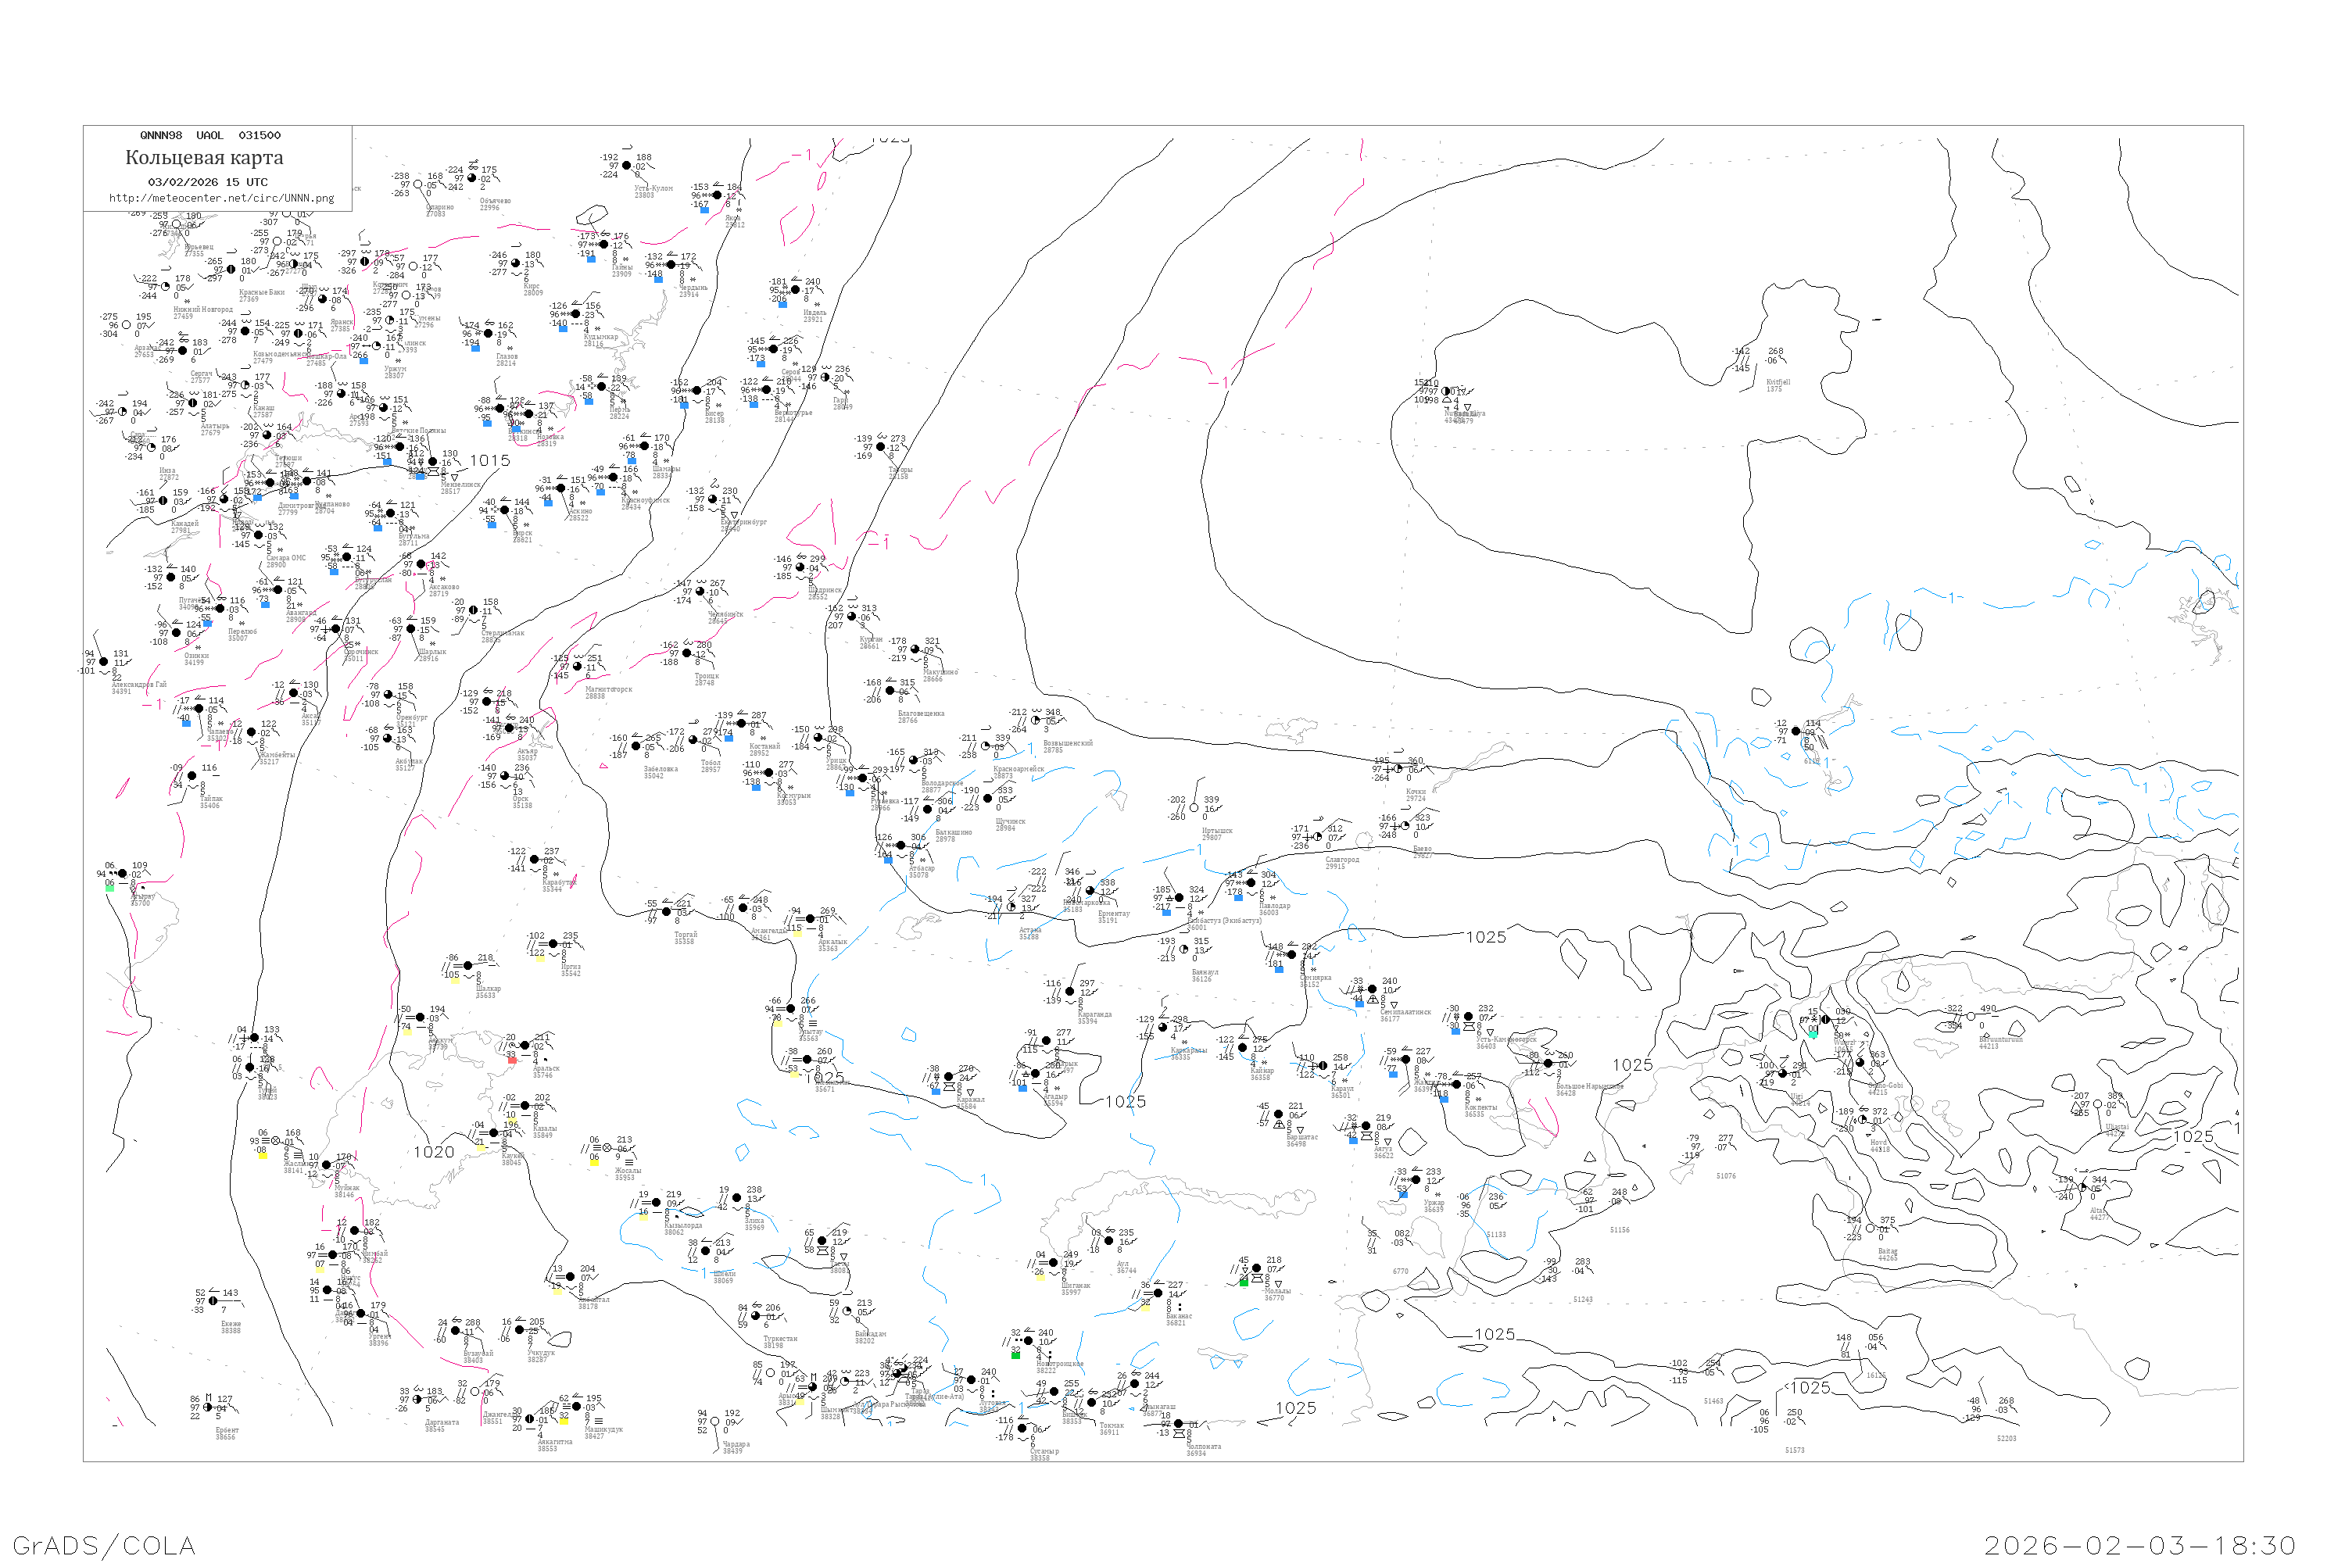This screenshot has width=2345, height=1563.
Task: Click the Семипалатинск station circle symbol
Action: [x=1373, y=990]
